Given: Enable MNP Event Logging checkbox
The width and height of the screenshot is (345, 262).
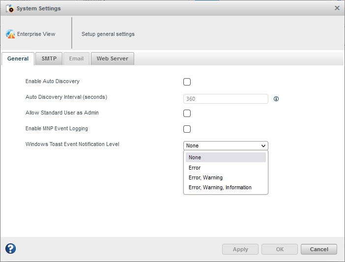Looking at the screenshot, I should (187, 129).
